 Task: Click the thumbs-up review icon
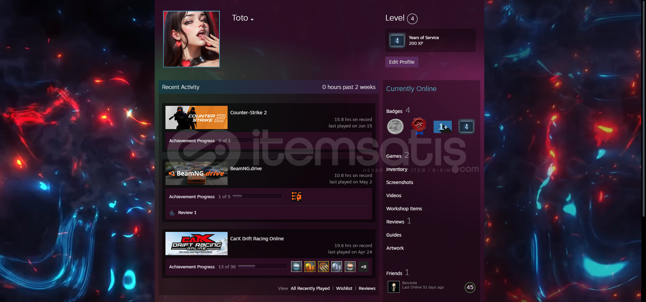[172, 213]
